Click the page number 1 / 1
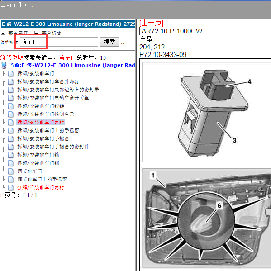Screen dimensions: 271x271 [x=32, y=195]
